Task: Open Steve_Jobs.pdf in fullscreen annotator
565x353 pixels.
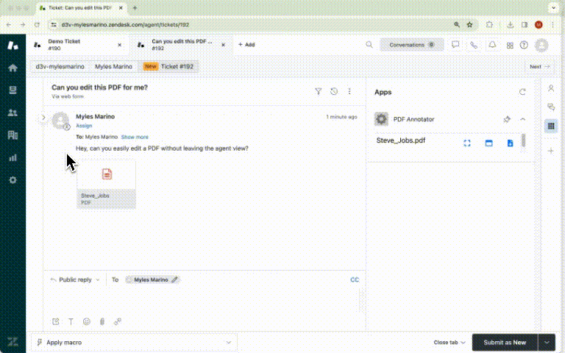Action: coord(466,143)
